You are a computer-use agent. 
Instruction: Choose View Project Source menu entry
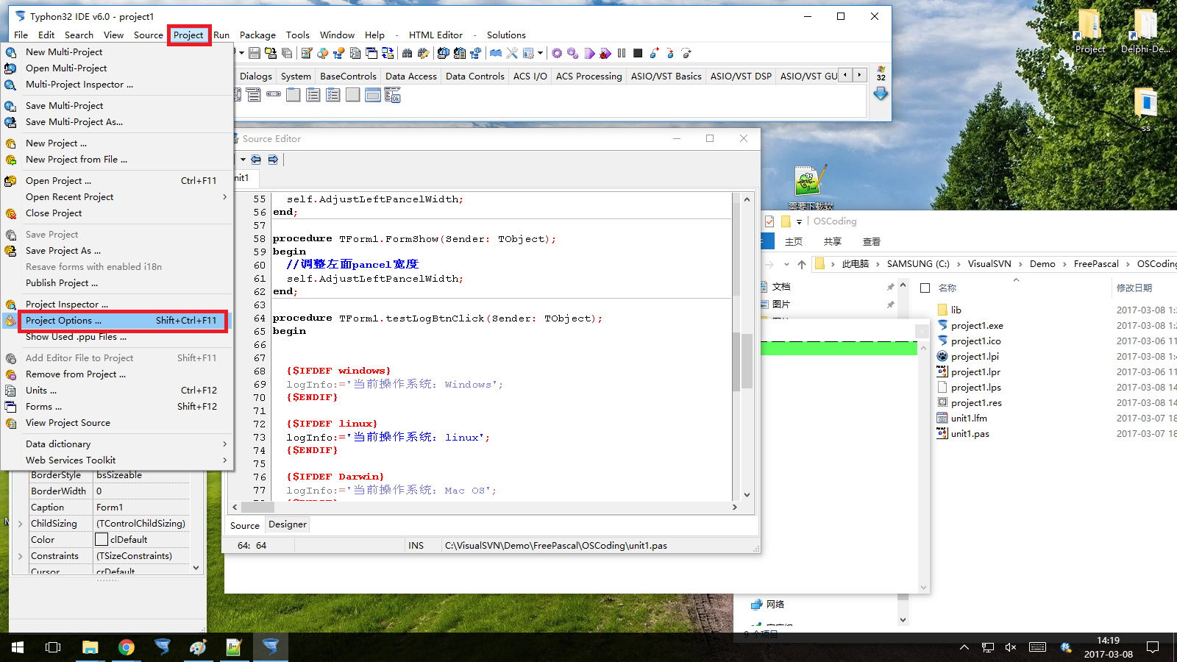tap(118, 422)
